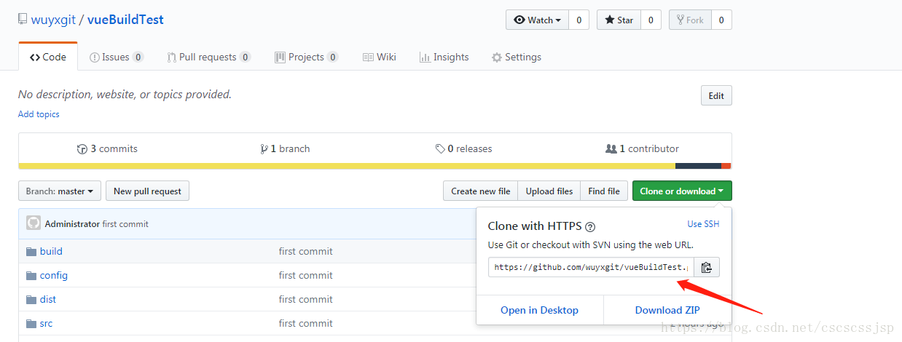902x342 pixels.
Task: Fork the repository
Action: coord(690,20)
